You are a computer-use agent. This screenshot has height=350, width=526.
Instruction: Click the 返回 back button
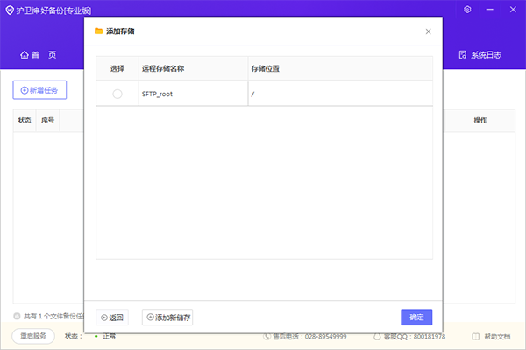tap(112, 317)
